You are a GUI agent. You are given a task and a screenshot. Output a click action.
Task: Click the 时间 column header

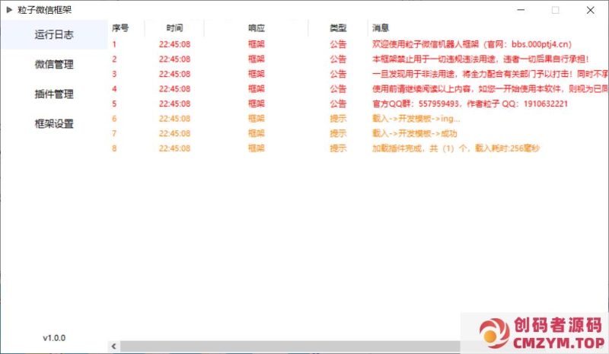click(174, 28)
